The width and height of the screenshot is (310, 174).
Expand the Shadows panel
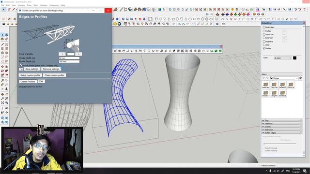282,124
